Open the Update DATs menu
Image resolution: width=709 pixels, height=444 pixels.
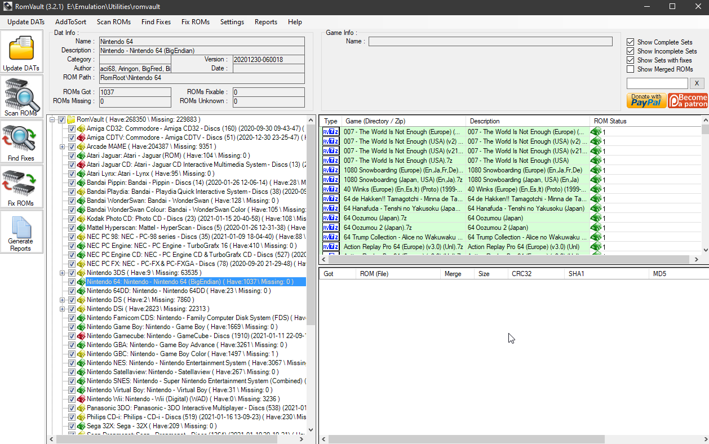pos(26,22)
